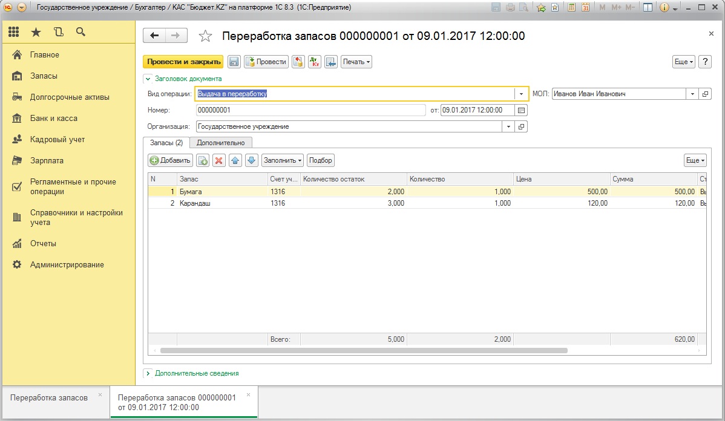Screen dimensions: 725x421
Task: Open Долгосрочные активы section
Action: tap(70, 97)
